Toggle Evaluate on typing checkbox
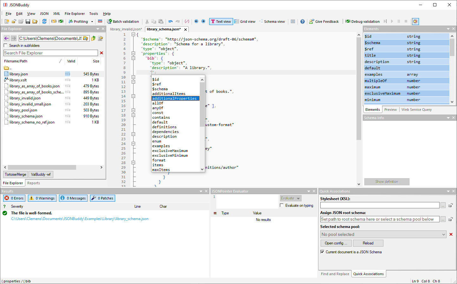The width and height of the screenshot is (457, 284). point(282,205)
